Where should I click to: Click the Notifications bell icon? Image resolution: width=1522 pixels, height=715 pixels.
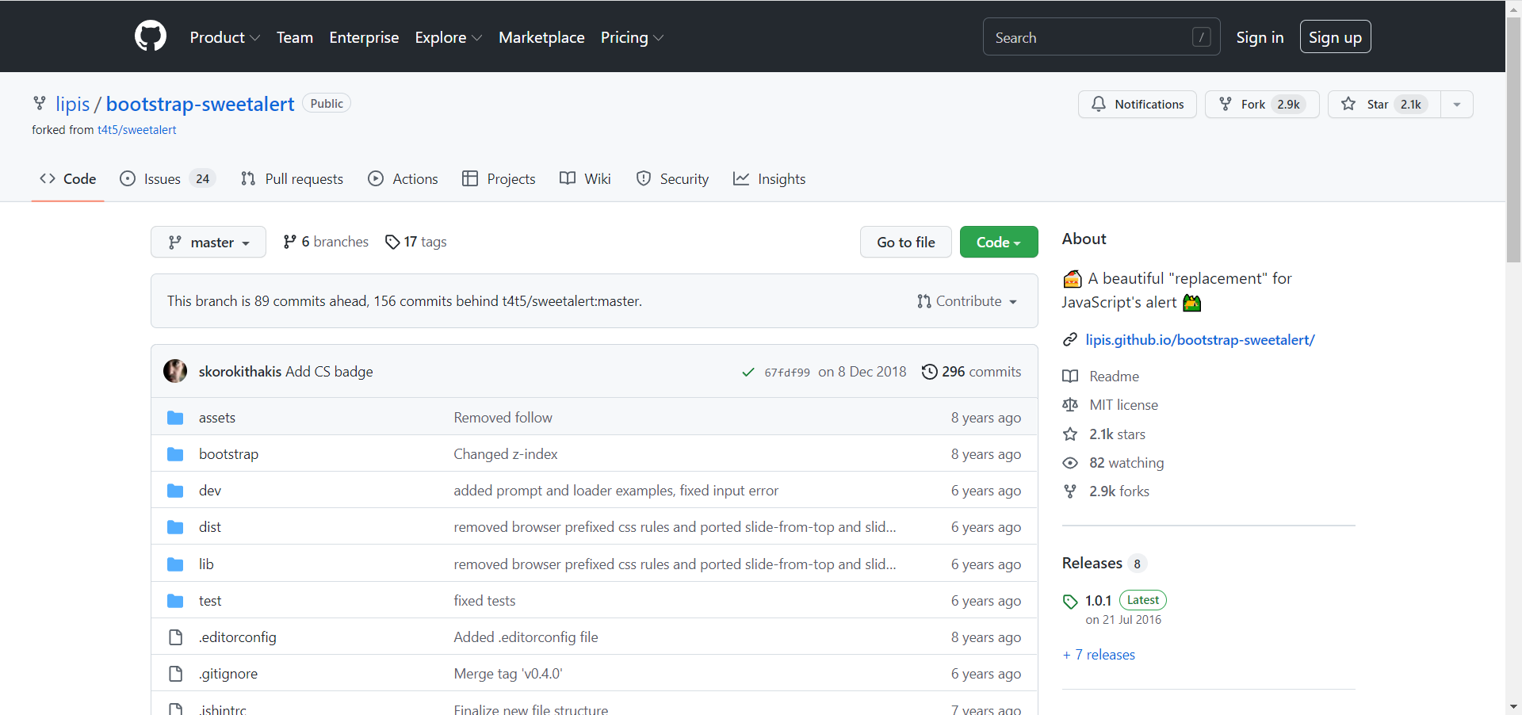[1099, 104]
